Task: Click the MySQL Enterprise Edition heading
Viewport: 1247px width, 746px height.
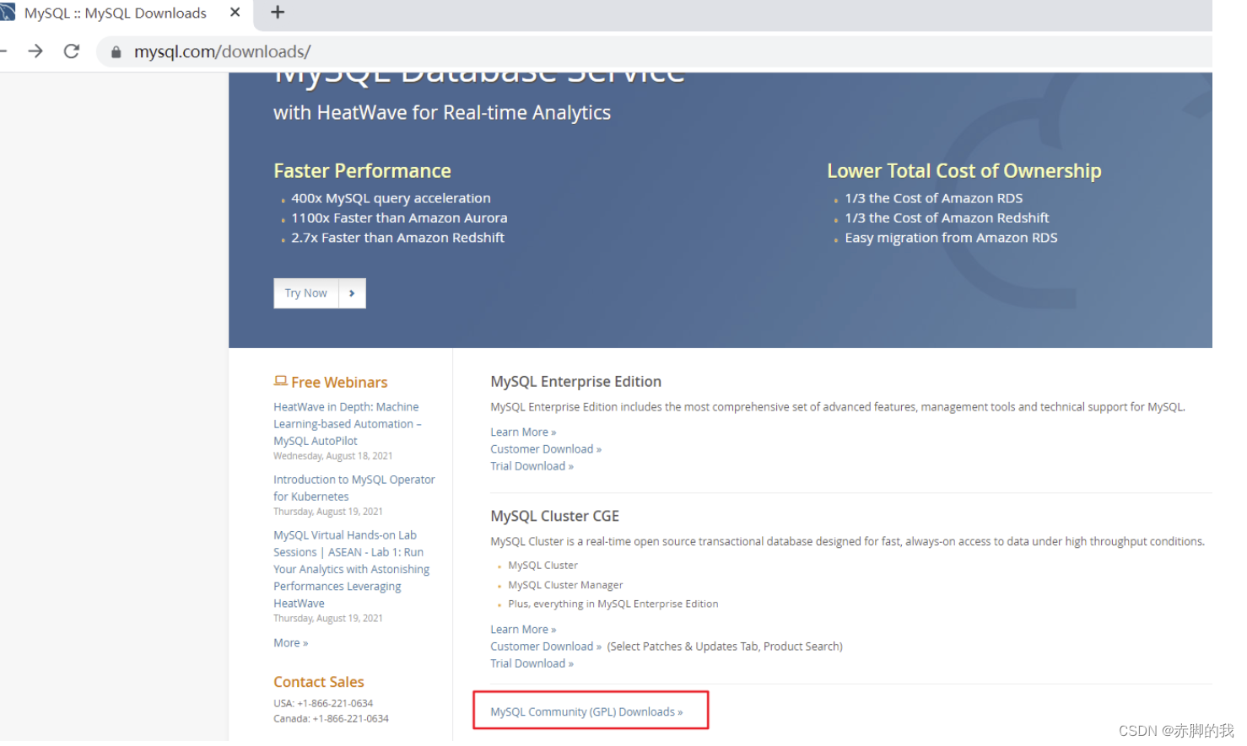Action: pos(575,382)
